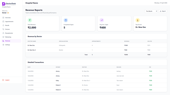Click the Revenue by Doctor heading
Image resolution: width=170 pixels, height=95 pixels.
click(x=35, y=36)
